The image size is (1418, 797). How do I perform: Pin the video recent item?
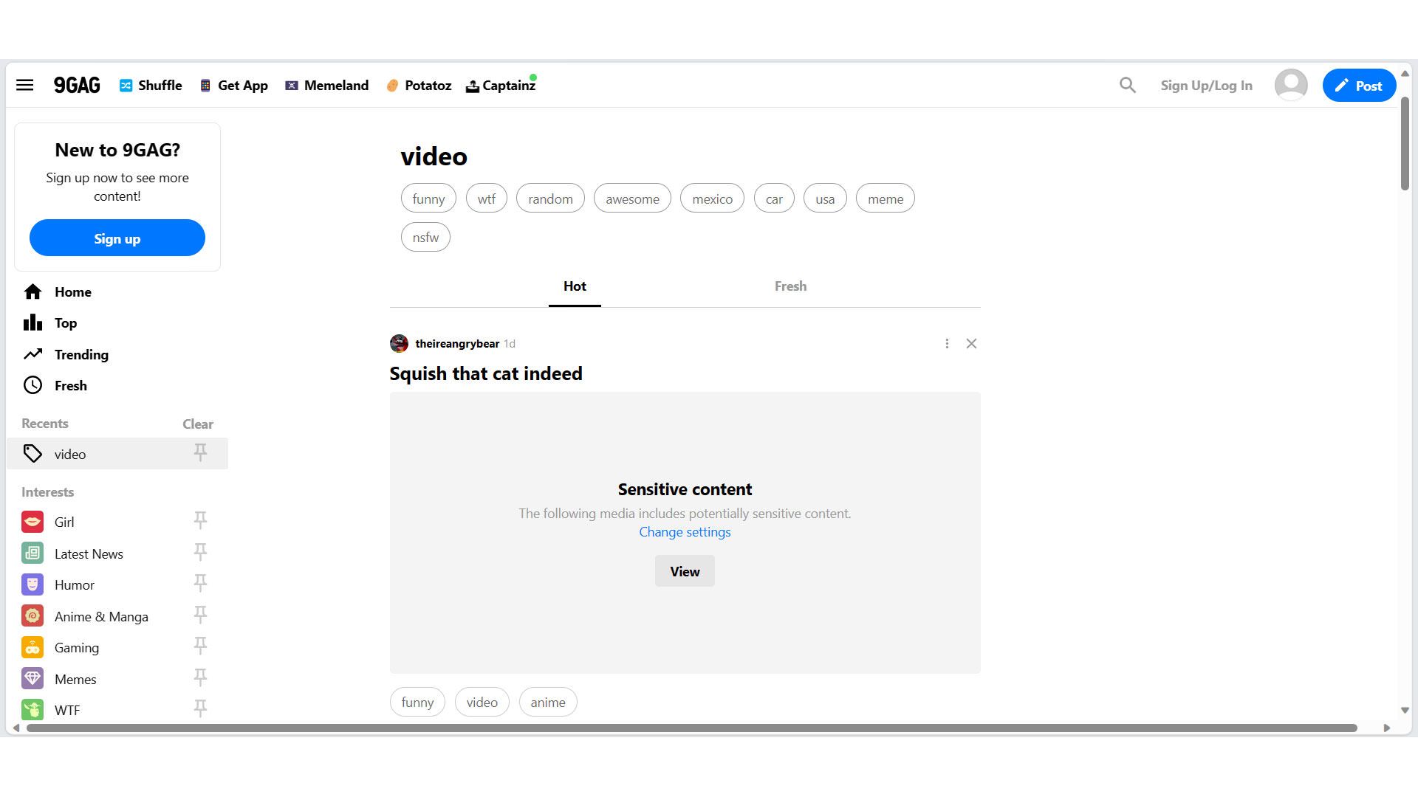pos(200,452)
